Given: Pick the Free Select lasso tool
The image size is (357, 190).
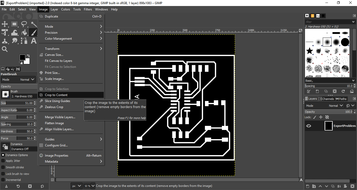Looking at the screenshot, I should point(24,24).
